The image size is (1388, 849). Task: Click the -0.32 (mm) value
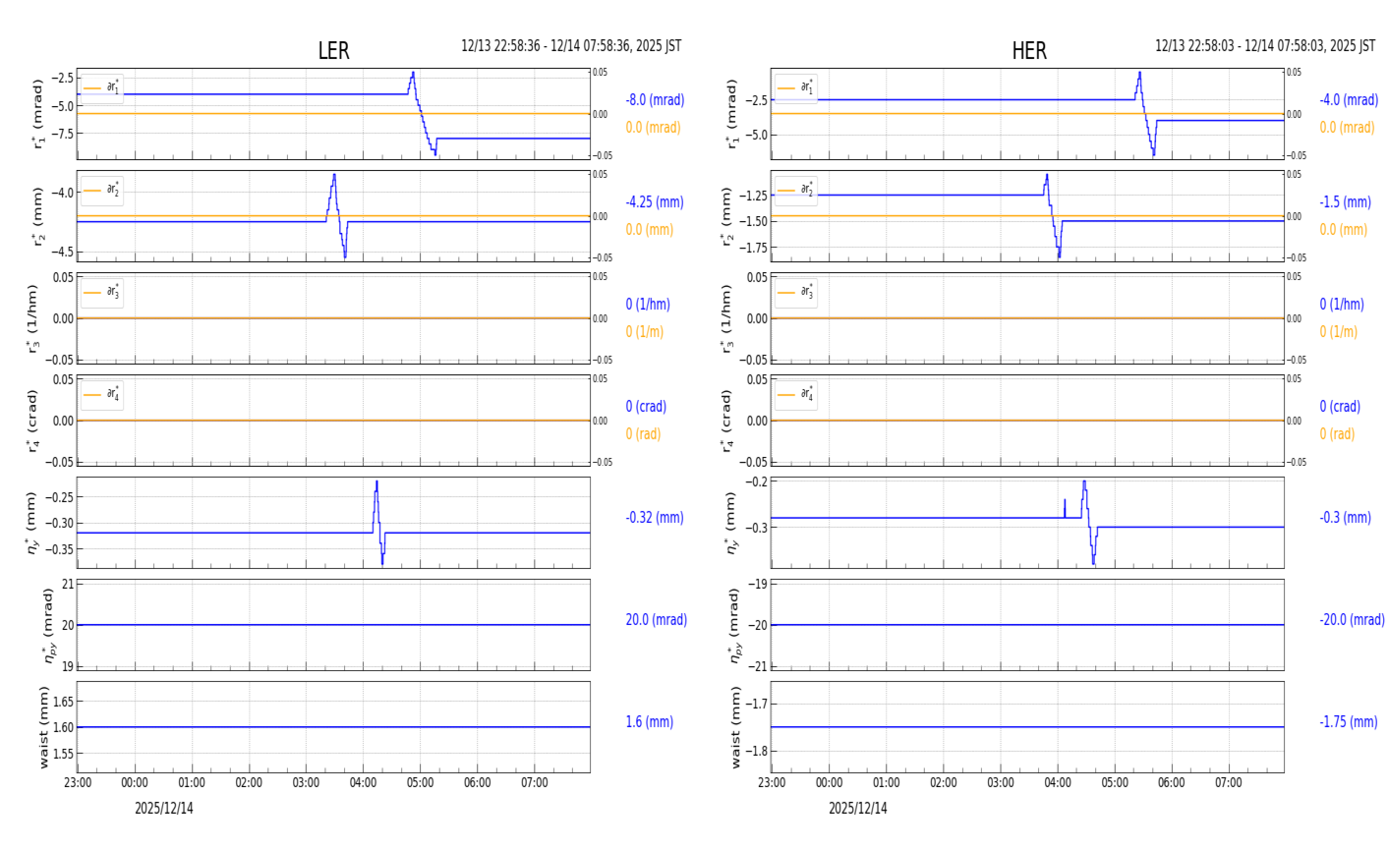coord(655,518)
